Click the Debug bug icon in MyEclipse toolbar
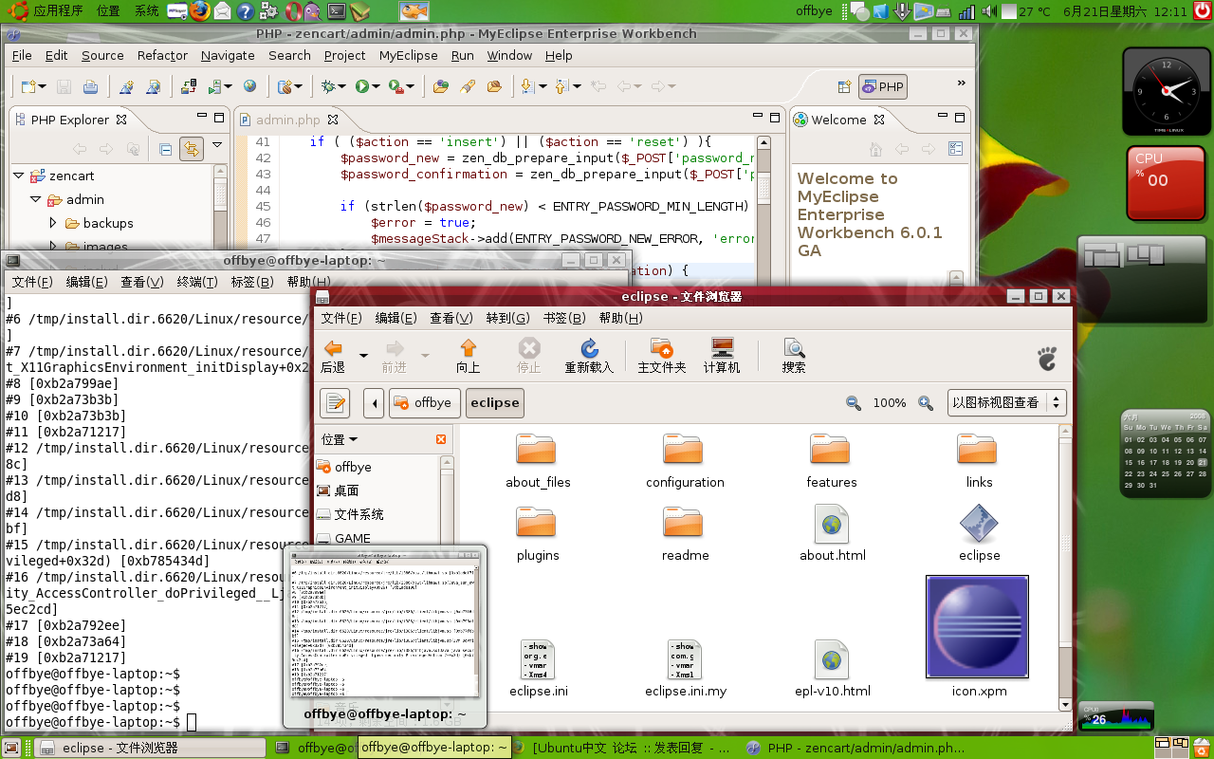1214x759 pixels. [330, 86]
